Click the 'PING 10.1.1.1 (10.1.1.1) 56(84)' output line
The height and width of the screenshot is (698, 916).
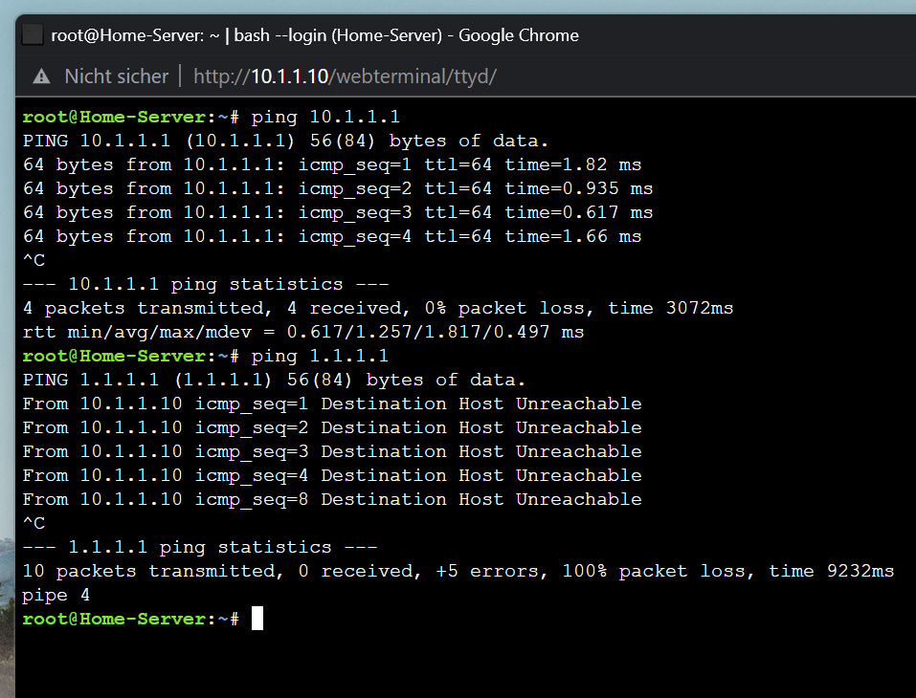click(285, 141)
